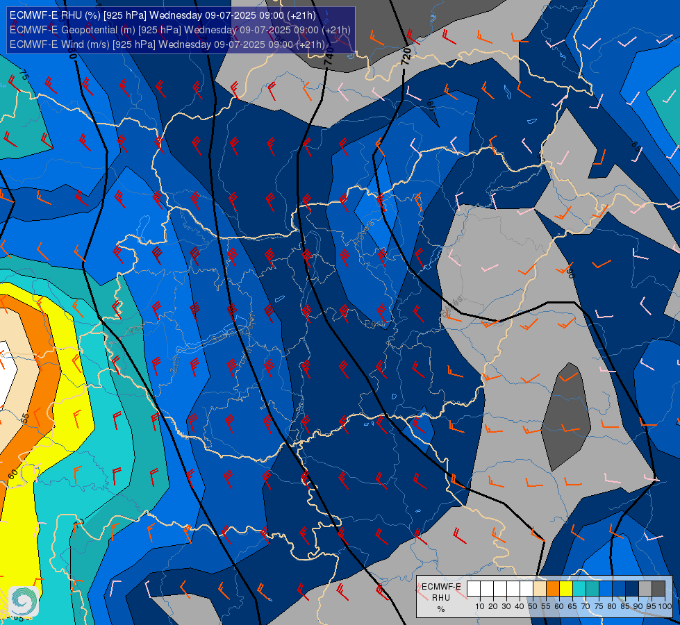Click the legend tick value "50"

click(533, 606)
